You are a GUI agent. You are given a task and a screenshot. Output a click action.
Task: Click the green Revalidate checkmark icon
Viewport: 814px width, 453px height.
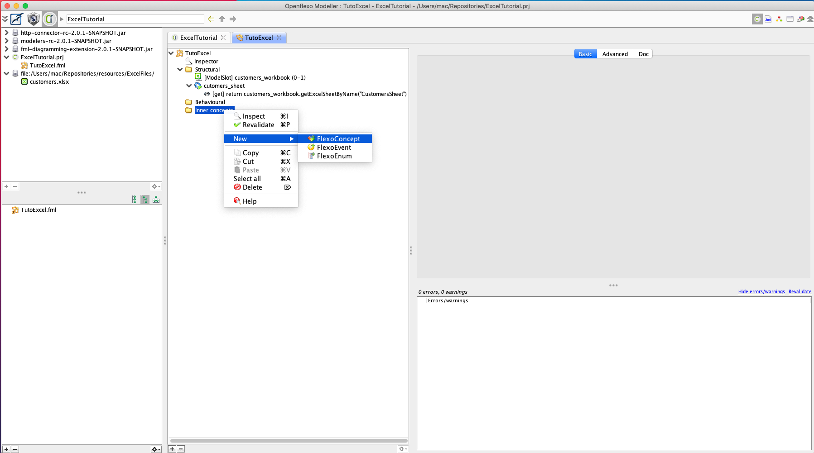click(237, 124)
